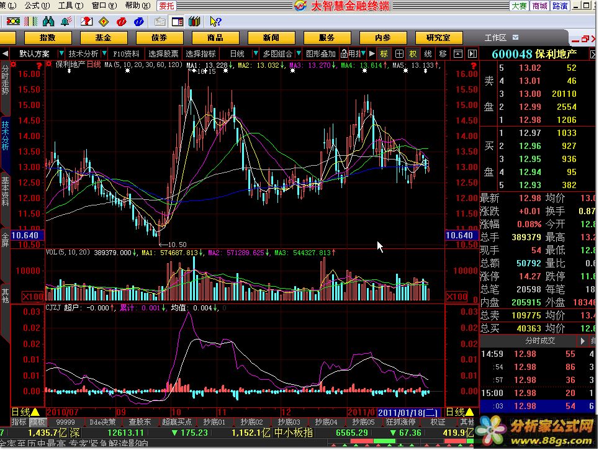Open the binoculars search tool
Viewport: 599px width, 450px height.
(x=48, y=21)
